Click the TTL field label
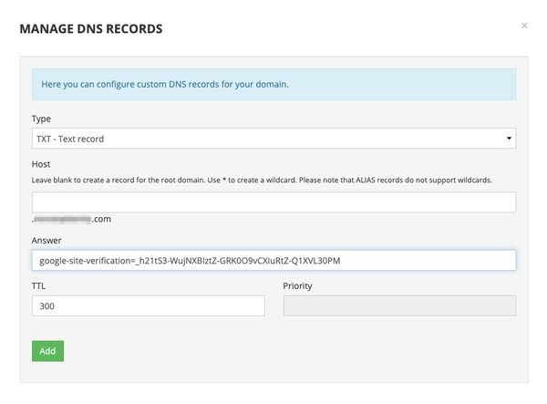This screenshot has height=404, width=547. (40, 285)
